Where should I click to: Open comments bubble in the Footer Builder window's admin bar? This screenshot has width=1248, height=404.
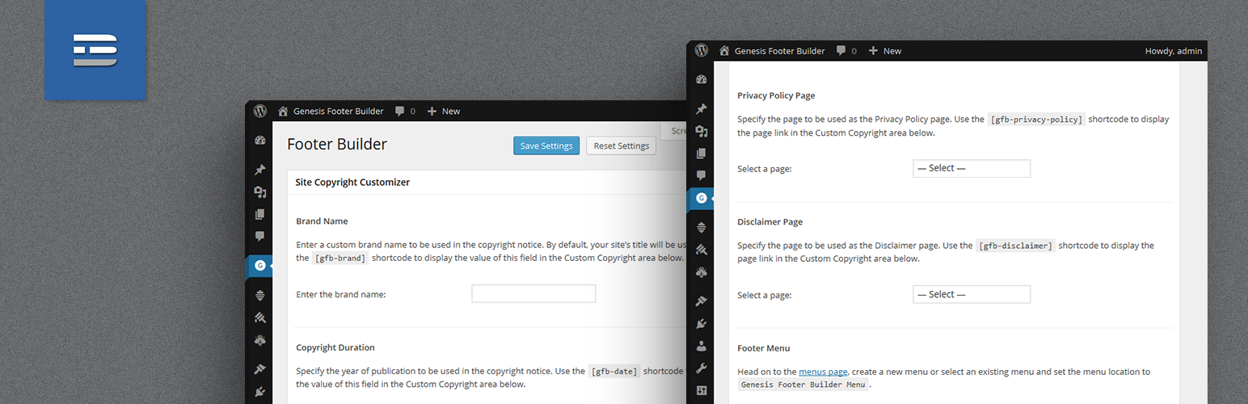coord(400,111)
